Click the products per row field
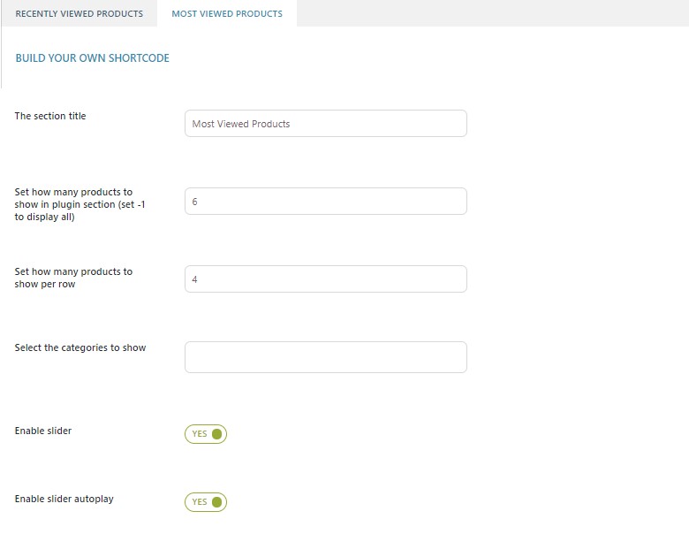689x557 pixels. point(325,279)
